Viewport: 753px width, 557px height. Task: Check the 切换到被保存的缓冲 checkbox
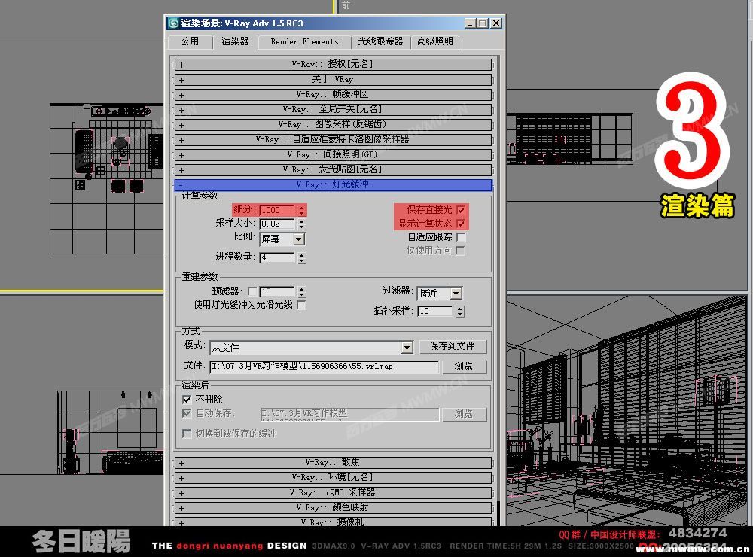(187, 434)
